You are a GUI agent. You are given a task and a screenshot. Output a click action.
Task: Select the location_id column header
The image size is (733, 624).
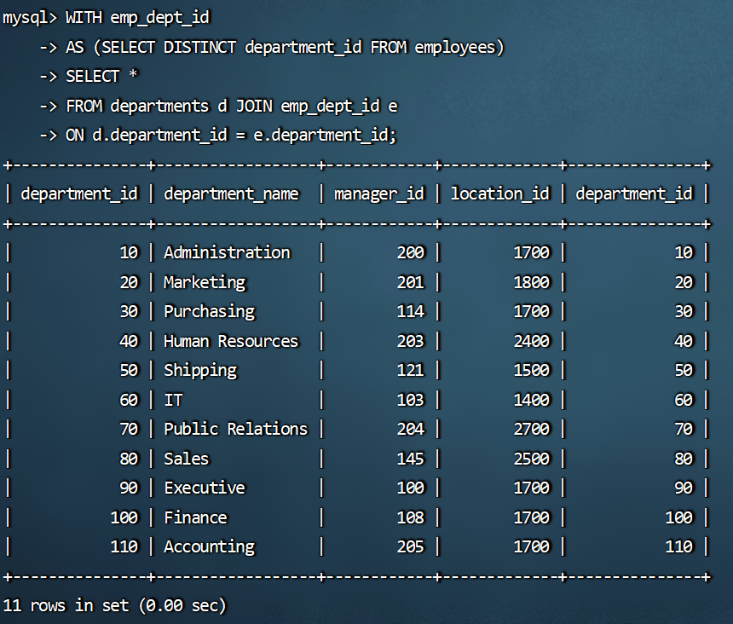click(500, 194)
